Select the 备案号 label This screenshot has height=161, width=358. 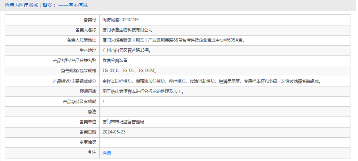coord(90,20)
